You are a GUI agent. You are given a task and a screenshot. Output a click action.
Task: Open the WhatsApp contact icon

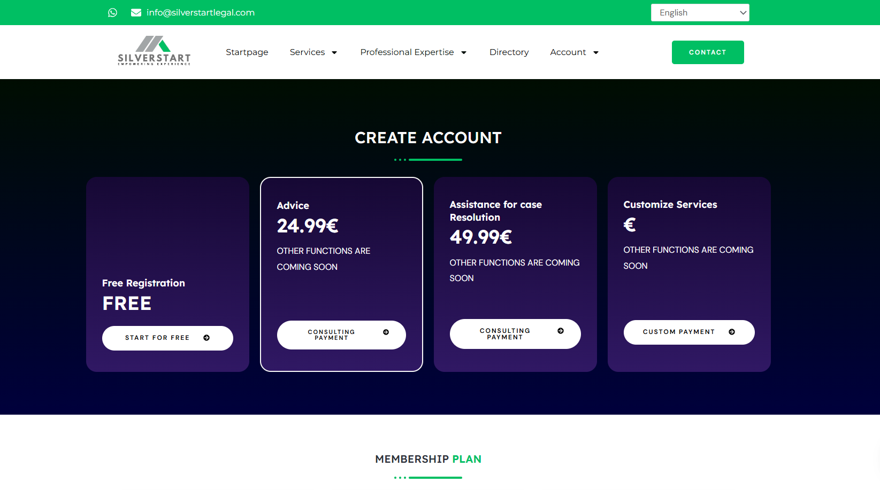point(112,12)
